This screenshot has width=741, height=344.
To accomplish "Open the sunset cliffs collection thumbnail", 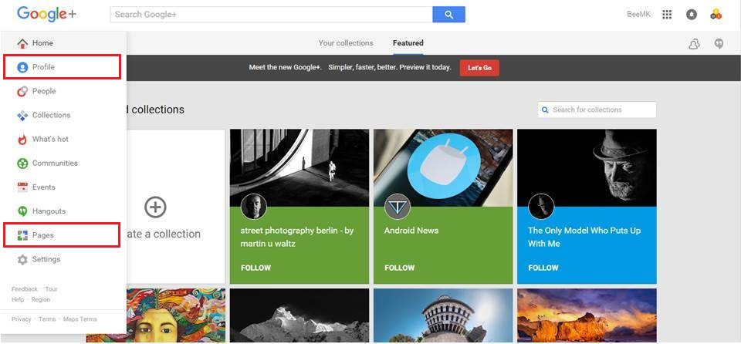I will [x=587, y=316].
